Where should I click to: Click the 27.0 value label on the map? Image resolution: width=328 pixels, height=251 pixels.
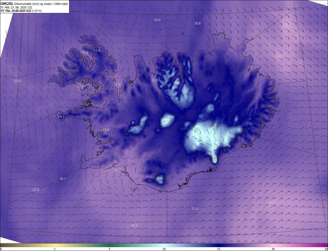click(x=287, y=25)
